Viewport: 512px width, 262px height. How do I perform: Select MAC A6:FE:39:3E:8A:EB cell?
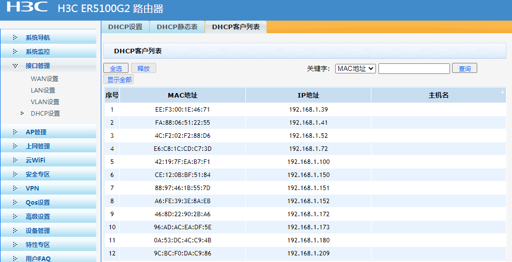(x=182, y=201)
